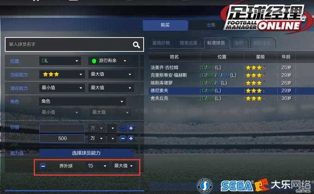Remove the 界外球 filter with minus icon
Image resolution: width=314 pixels, height=194 pixels.
click(43, 166)
